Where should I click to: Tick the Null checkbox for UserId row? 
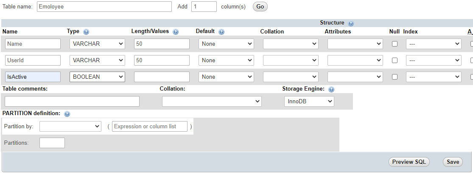coord(395,60)
